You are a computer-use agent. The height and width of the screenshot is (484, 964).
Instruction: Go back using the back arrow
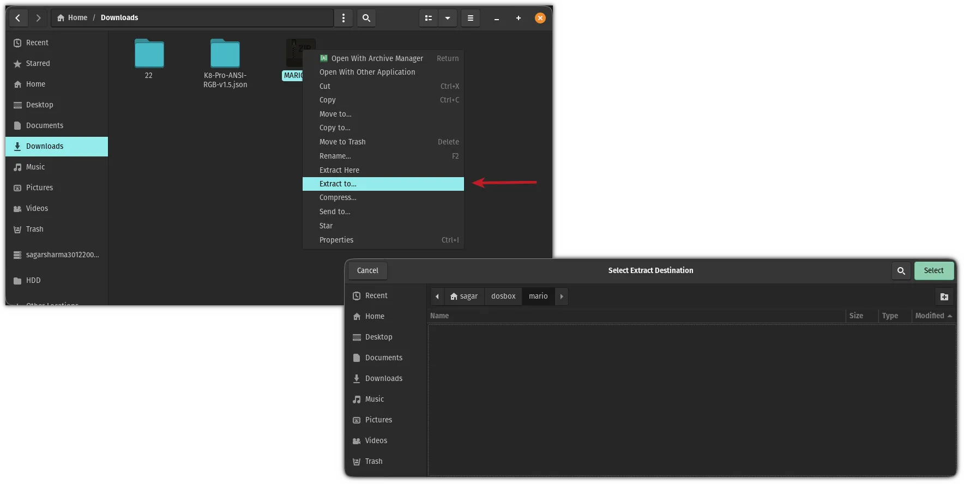(x=18, y=18)
